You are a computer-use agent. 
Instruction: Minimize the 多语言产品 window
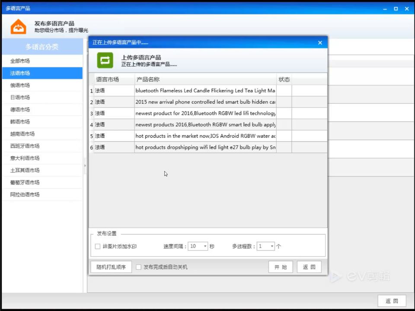tap(385, 9)
